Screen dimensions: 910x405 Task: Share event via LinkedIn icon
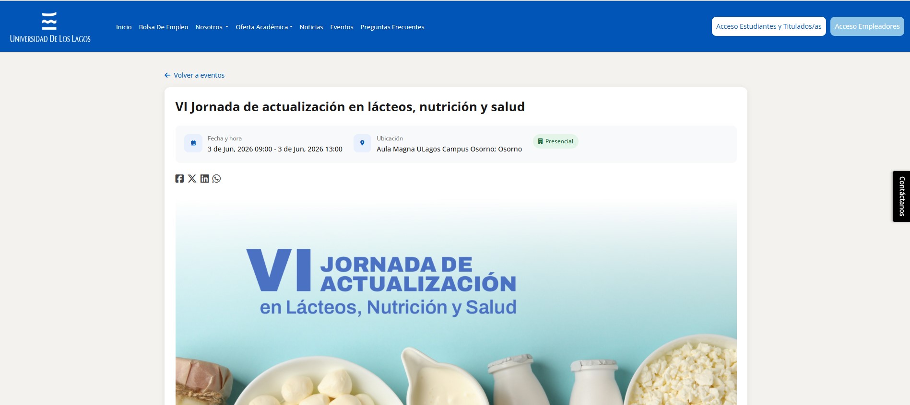tap(204, 179)
